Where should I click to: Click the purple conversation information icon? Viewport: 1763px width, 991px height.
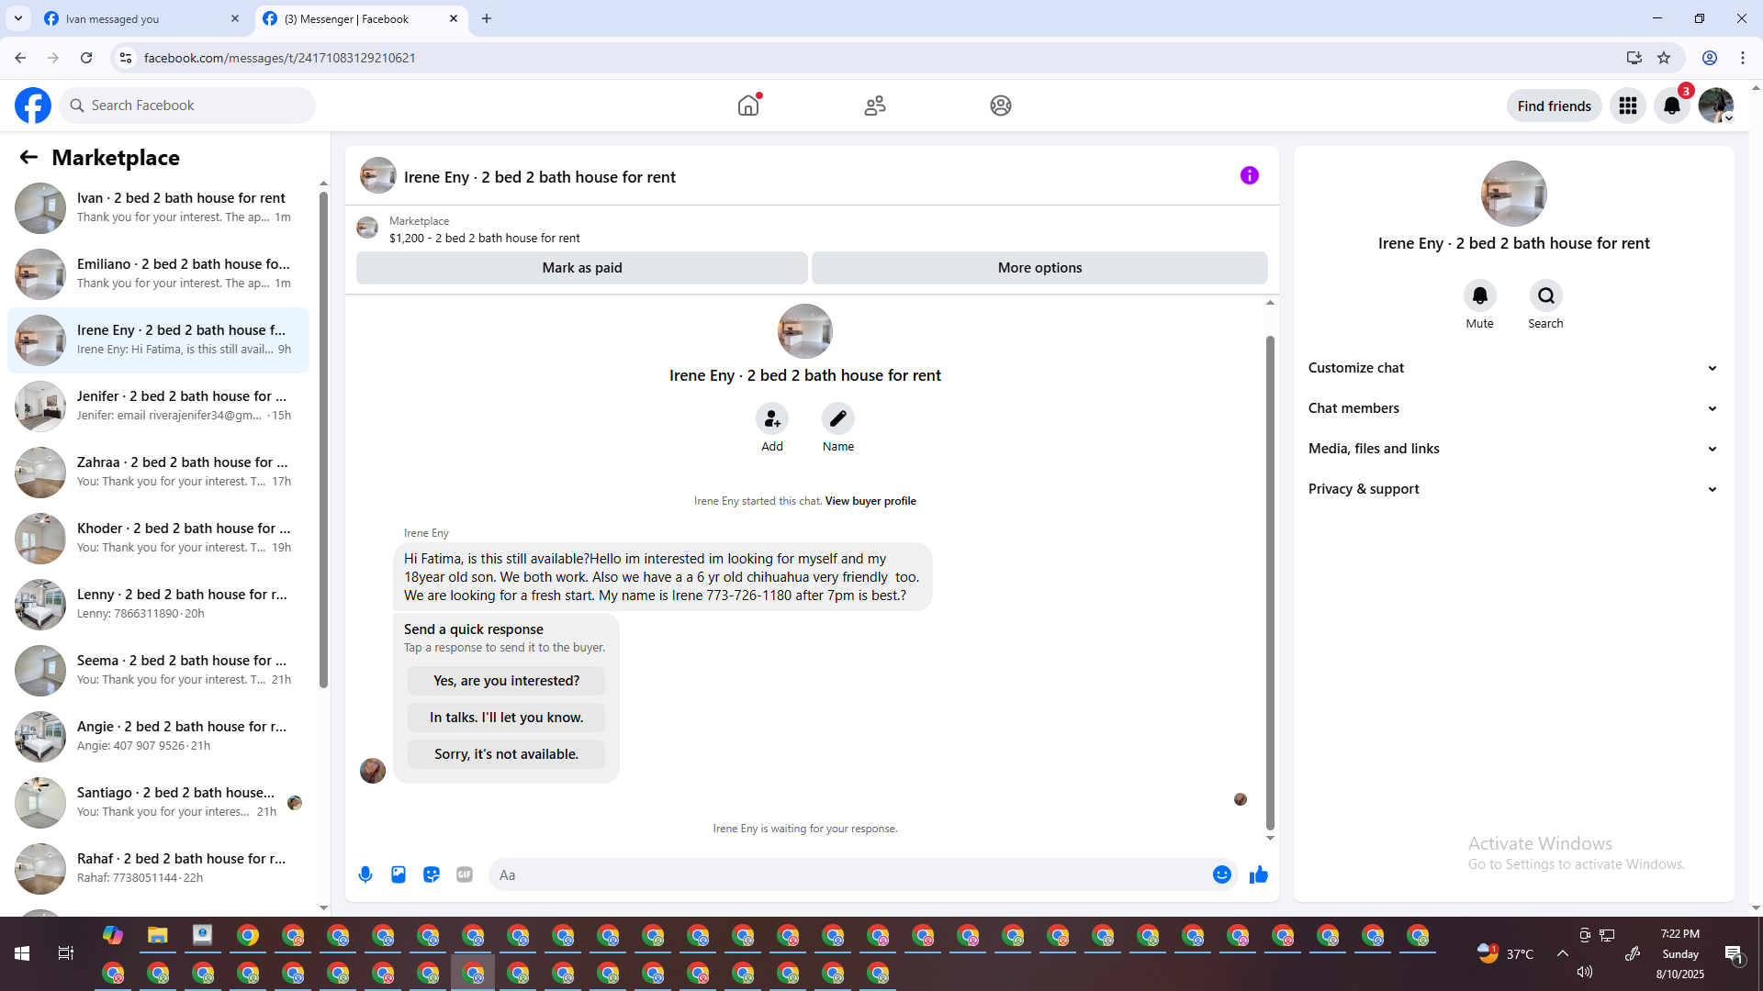click(1249, 175)
